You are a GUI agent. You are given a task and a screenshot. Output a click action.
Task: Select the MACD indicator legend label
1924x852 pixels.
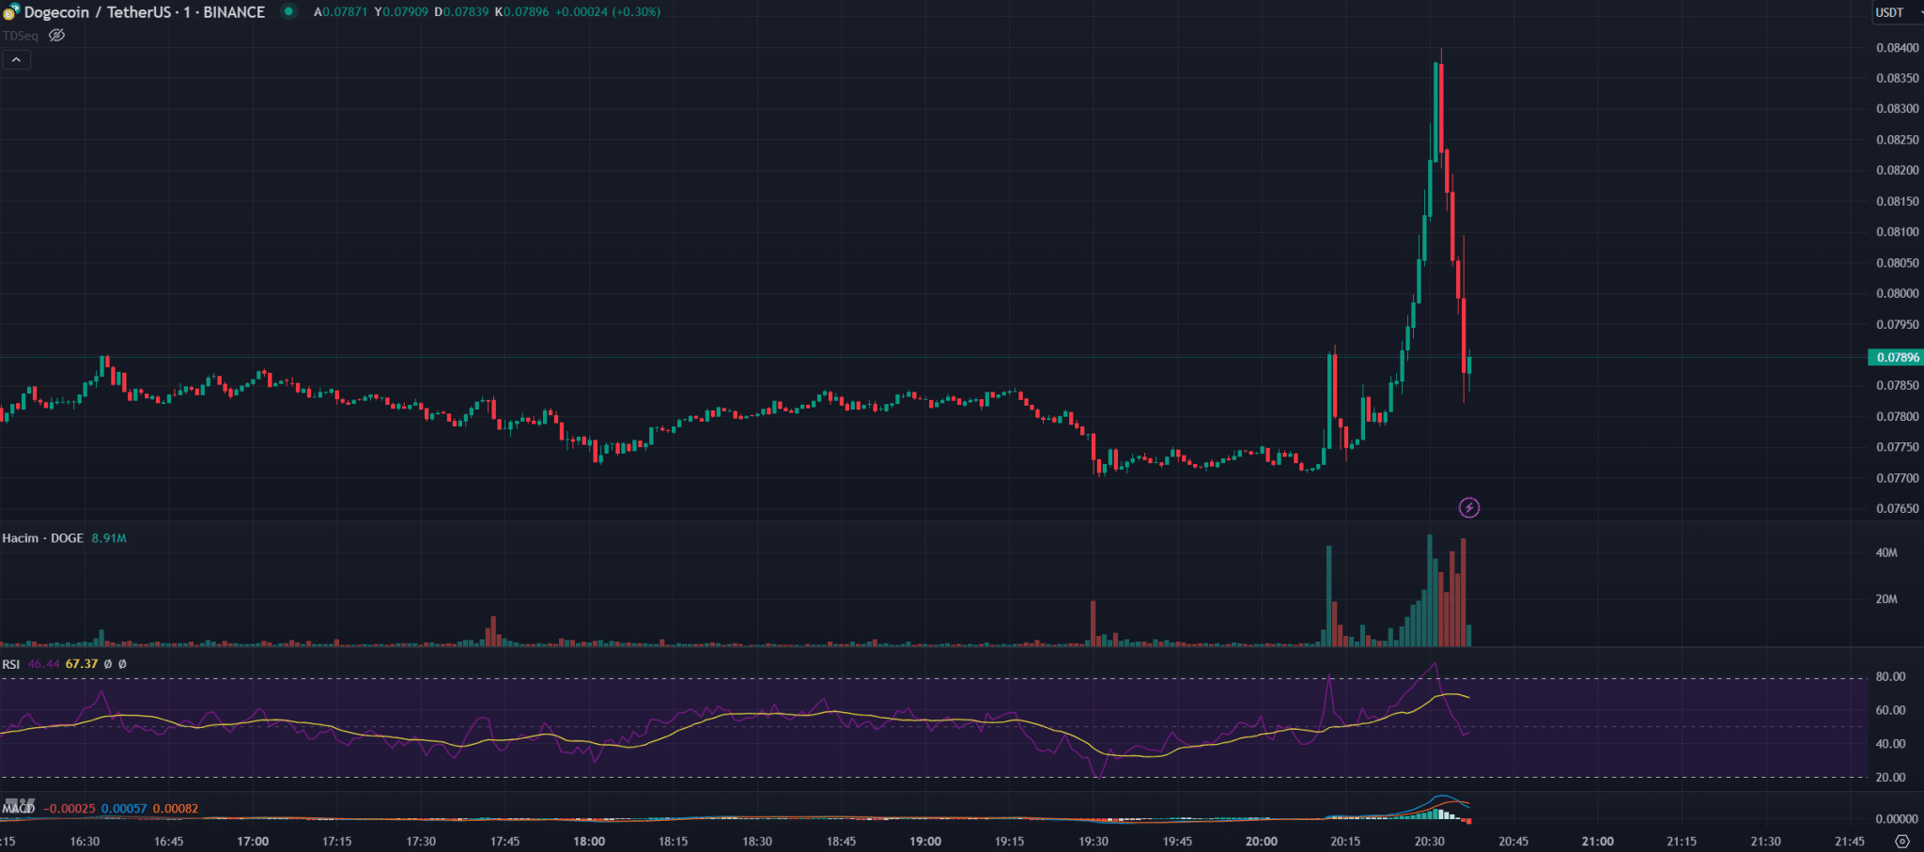point(19,809)
